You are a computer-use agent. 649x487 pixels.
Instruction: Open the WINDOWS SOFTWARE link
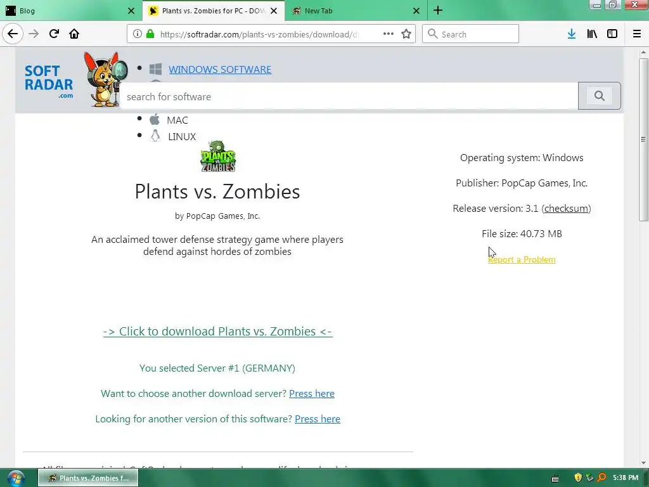(x=220, y=69)
